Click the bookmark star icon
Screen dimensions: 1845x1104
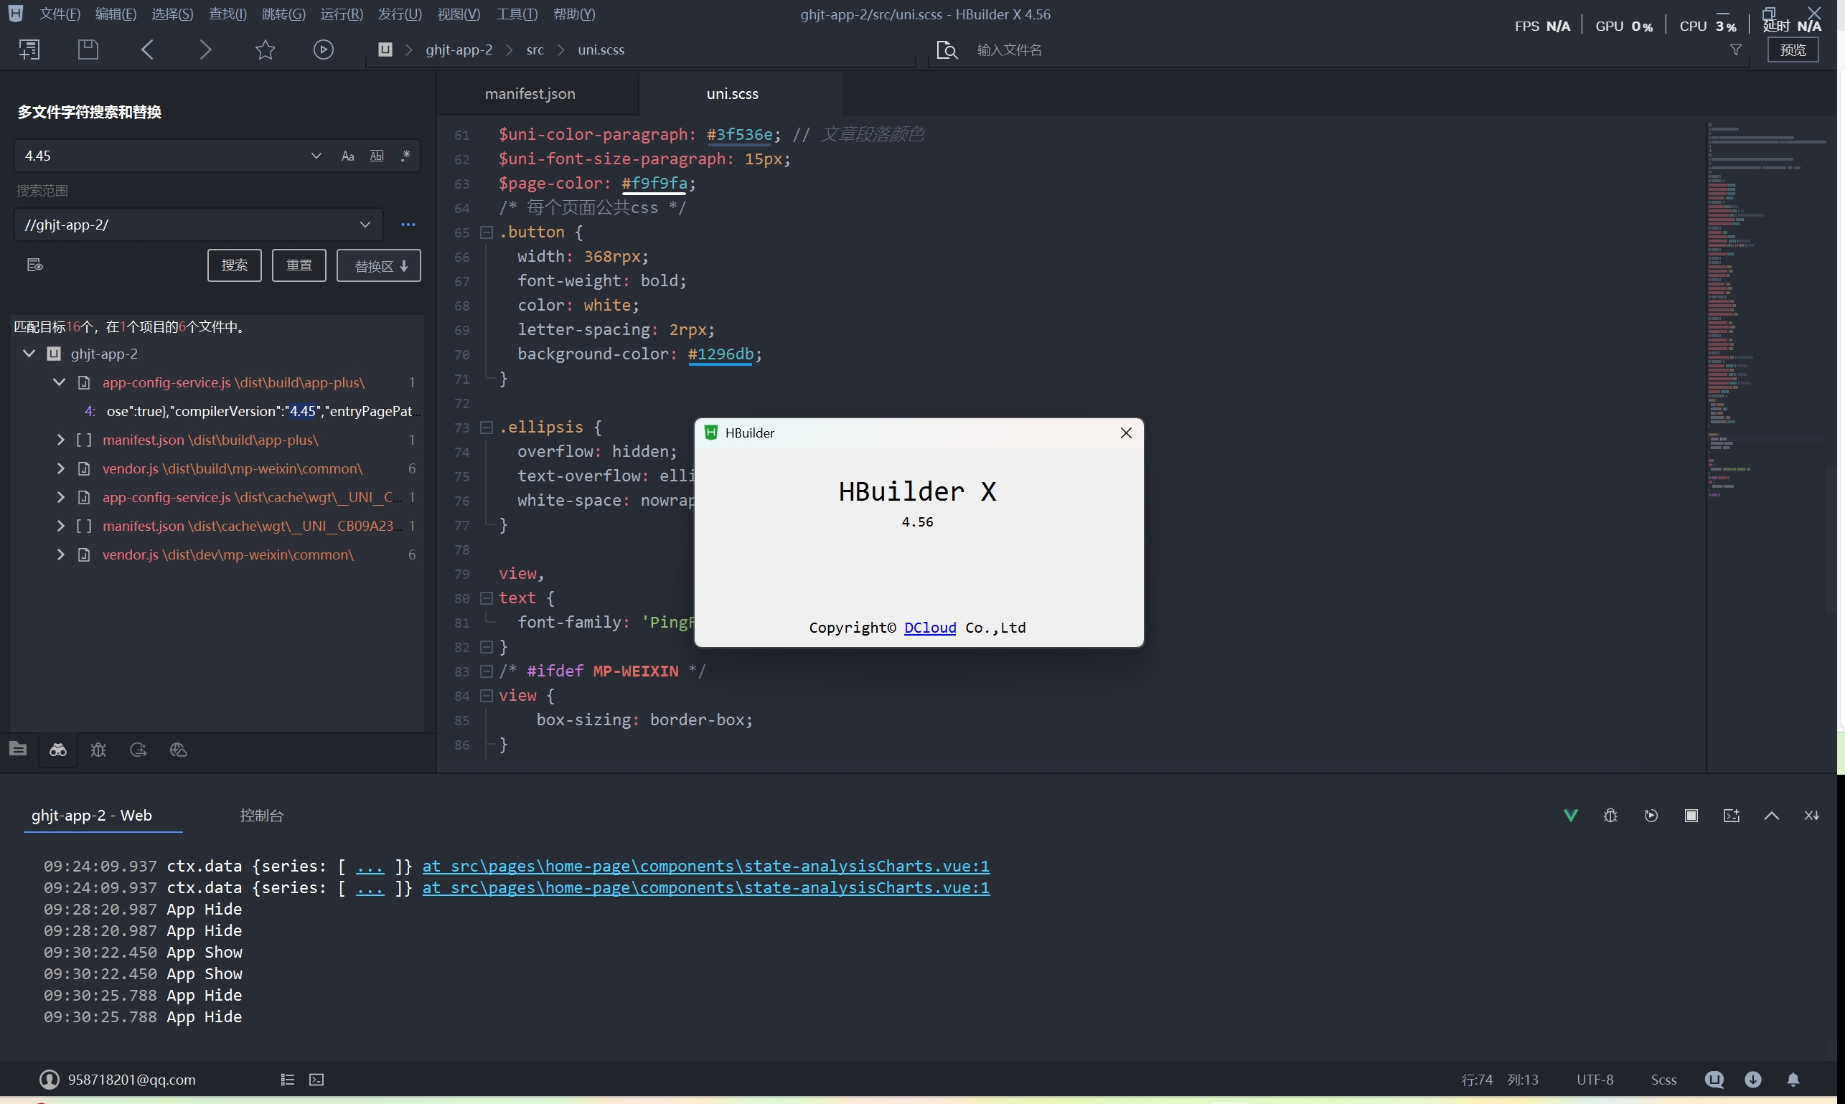click(265, 49)
